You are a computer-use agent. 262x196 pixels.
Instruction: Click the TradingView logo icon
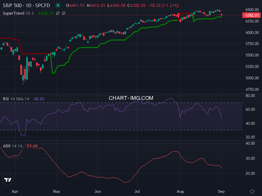click(x=8, y=180)
